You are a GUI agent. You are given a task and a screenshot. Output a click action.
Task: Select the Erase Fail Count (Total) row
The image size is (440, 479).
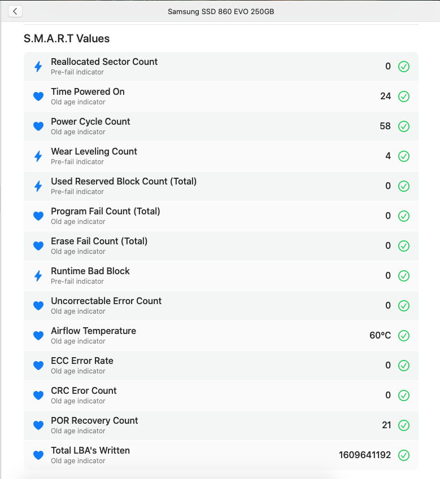(220, 246)
